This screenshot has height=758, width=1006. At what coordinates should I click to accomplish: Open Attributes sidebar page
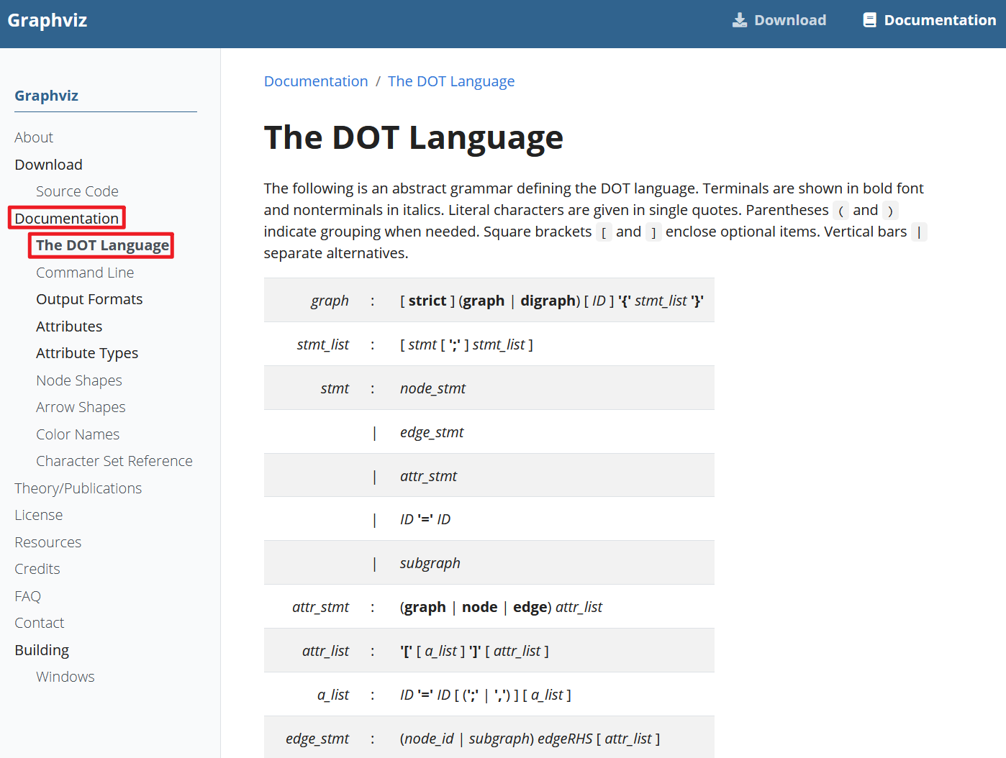click(x=69, y=327)
